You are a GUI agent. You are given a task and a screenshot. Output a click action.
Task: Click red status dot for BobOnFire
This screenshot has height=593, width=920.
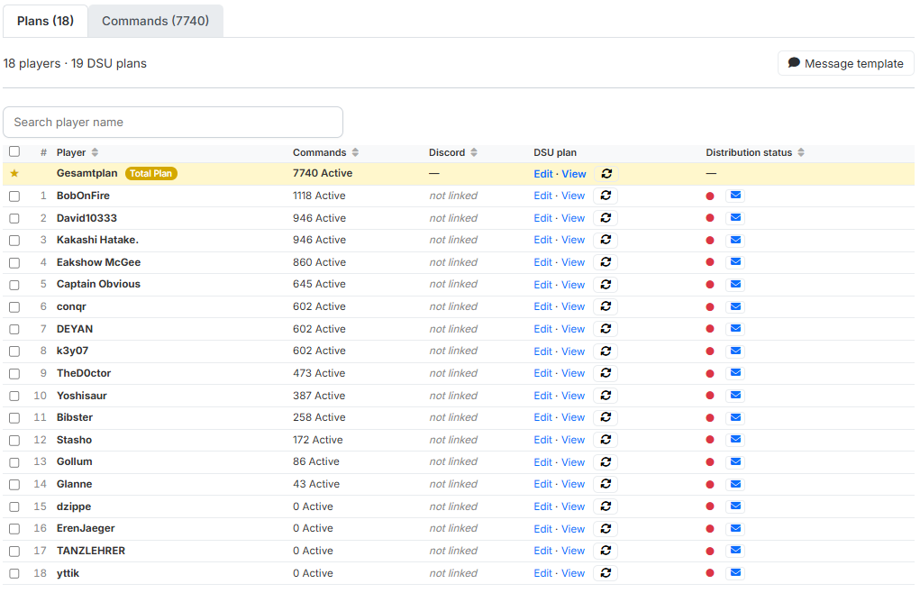pos(710,196)
